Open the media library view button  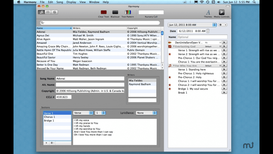pos(55,12)
